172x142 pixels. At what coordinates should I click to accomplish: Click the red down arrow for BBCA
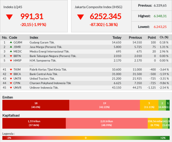point(11,74)
